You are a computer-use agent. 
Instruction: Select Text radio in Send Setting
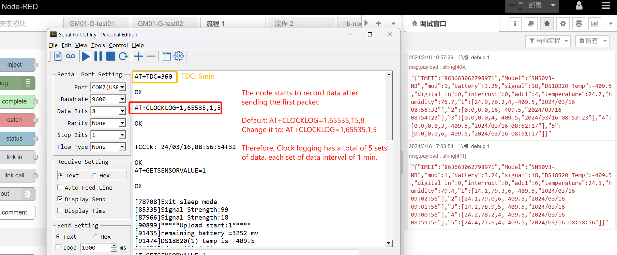coord(58,236)
